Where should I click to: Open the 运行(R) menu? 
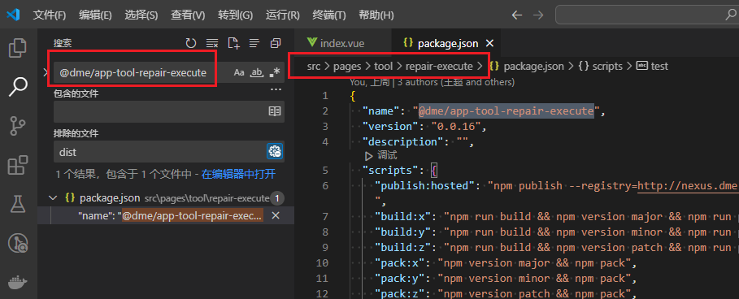282,15
